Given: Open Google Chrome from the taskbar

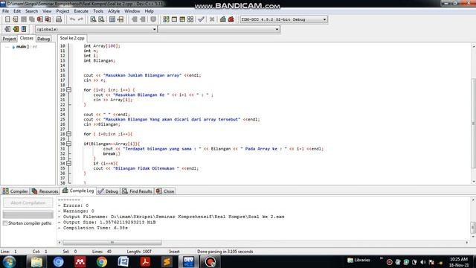Looking at the screenshot, I should tap(102, 261).
